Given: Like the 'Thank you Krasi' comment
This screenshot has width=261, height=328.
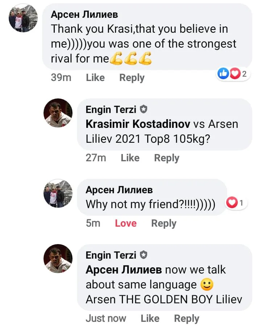Looking at the screenshot, I should click(95, 78).
